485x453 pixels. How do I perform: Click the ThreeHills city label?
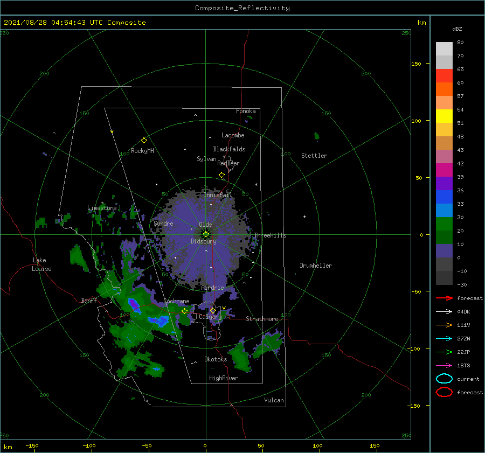(x=271, y=235)
